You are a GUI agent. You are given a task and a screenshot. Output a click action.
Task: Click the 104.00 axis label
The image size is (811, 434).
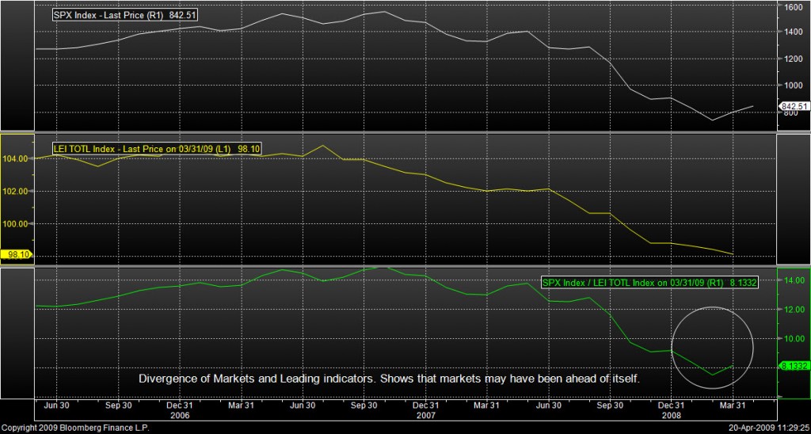tap(17, 158)
